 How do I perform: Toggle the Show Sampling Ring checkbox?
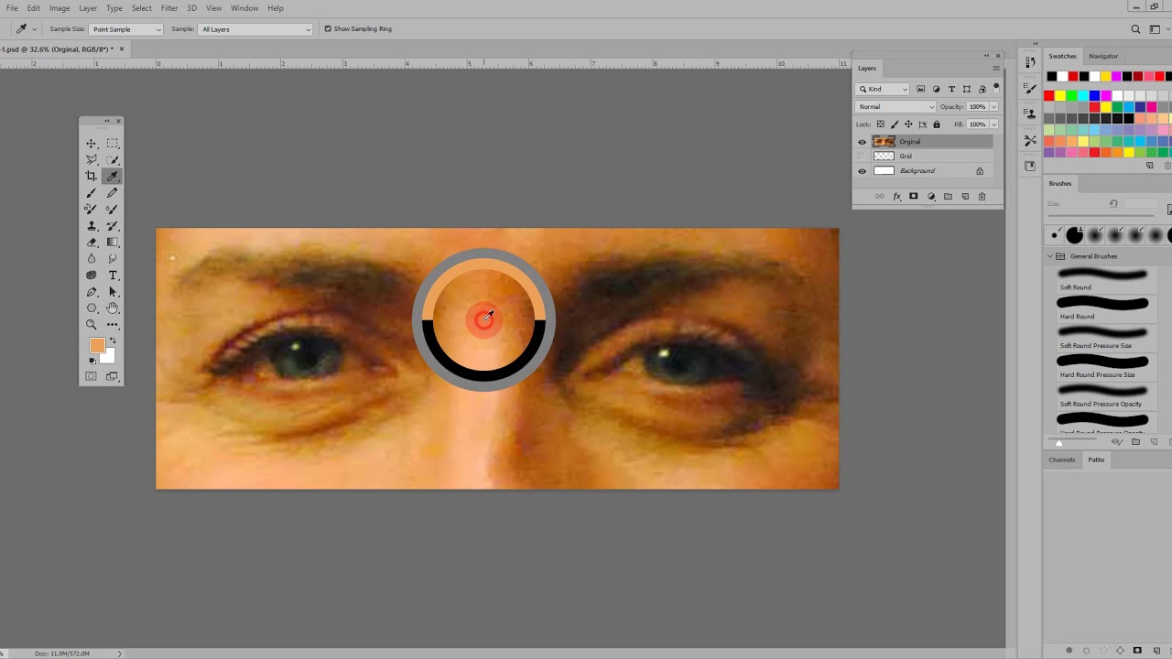click(x=328, y=29)
